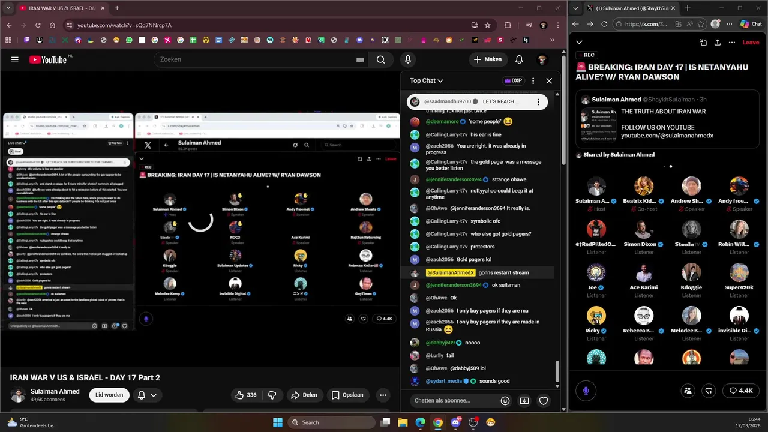The image size is (768, 432).
Task: Open the notification bell dropdown beside Lid worden
Action: tap(147, 395)
